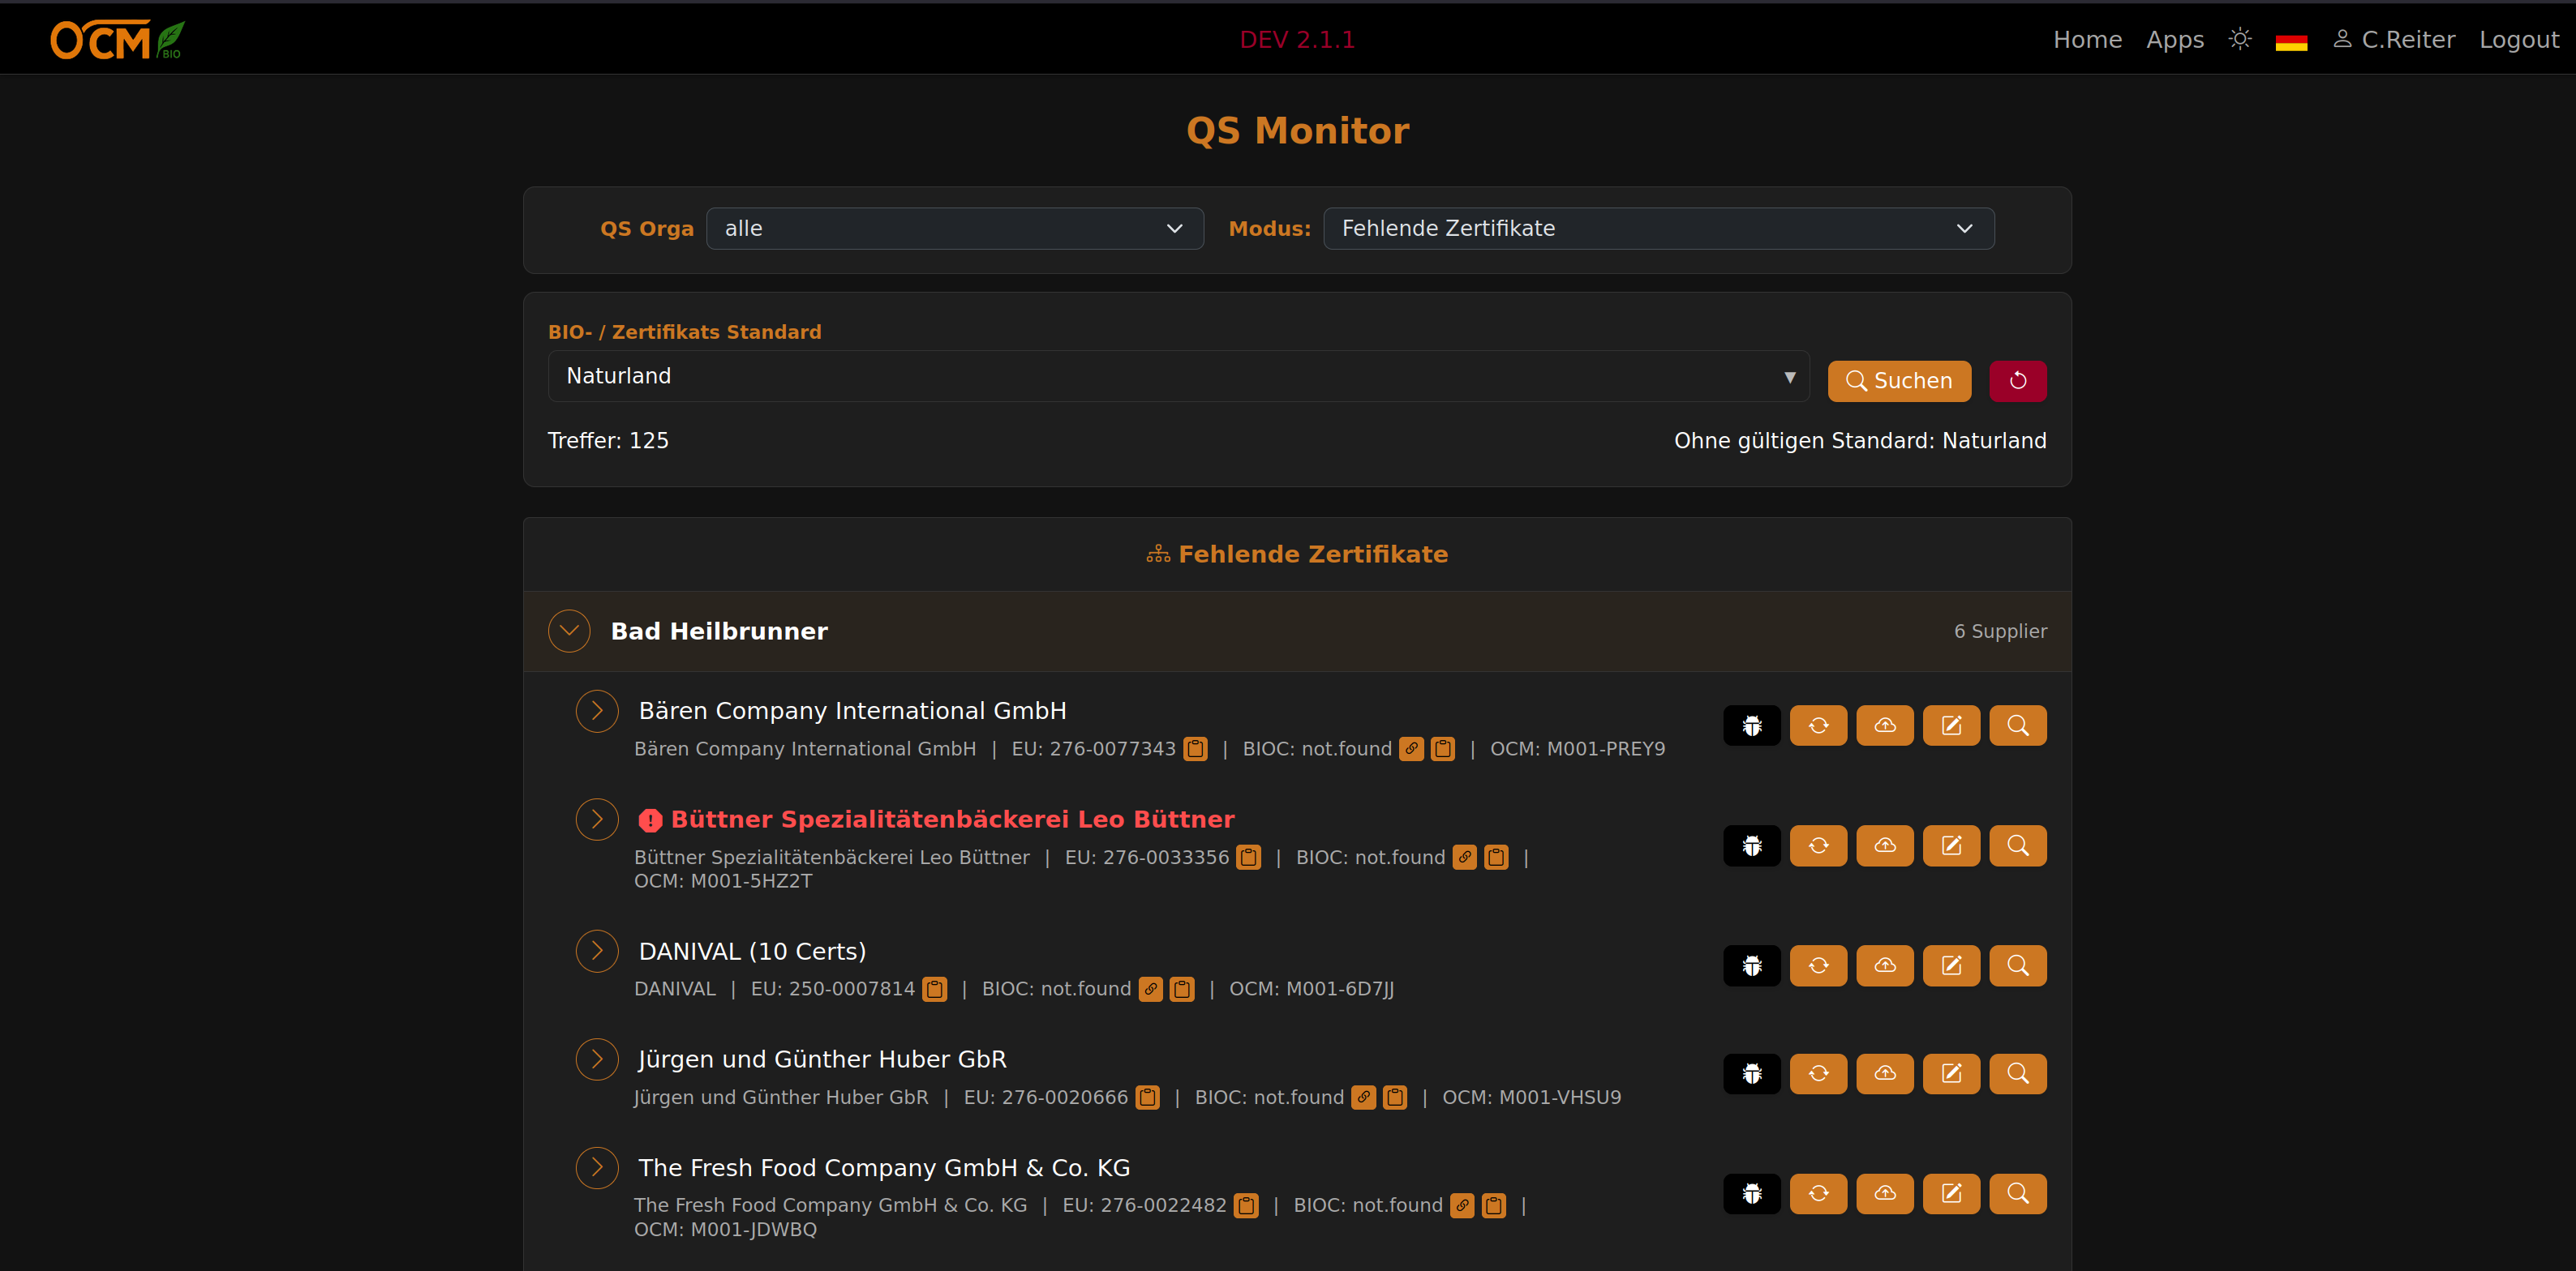This screenshot has height=1271, width=2576.
Task: Click edit icon for Huber GbR row
Action: [1951, 1074]
